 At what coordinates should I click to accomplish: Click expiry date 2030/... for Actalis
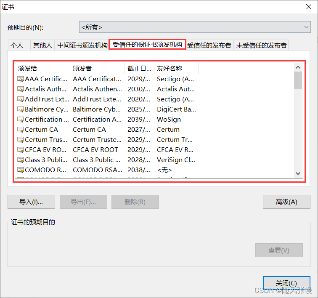pyautogui.click(x=139, y=89)
